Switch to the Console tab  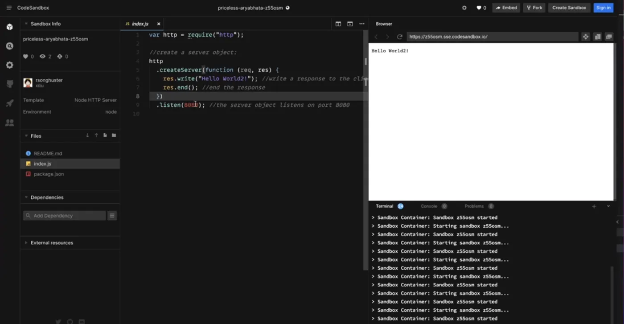coord(429,206)
